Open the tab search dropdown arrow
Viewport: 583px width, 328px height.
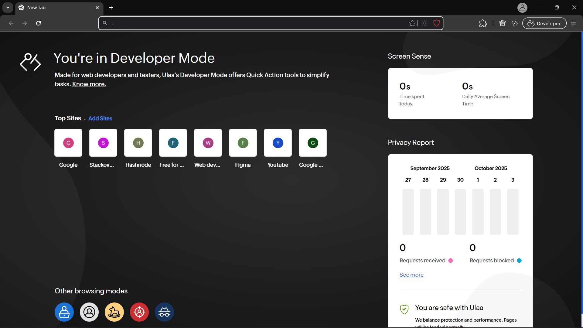coord(8,8)
